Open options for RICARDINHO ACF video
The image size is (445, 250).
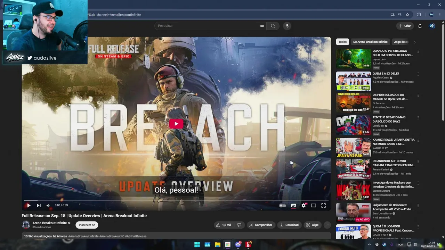click(x=418, y=161)
